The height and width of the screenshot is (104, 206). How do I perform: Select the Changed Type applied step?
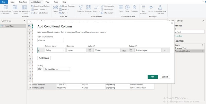tap(181, 48)
